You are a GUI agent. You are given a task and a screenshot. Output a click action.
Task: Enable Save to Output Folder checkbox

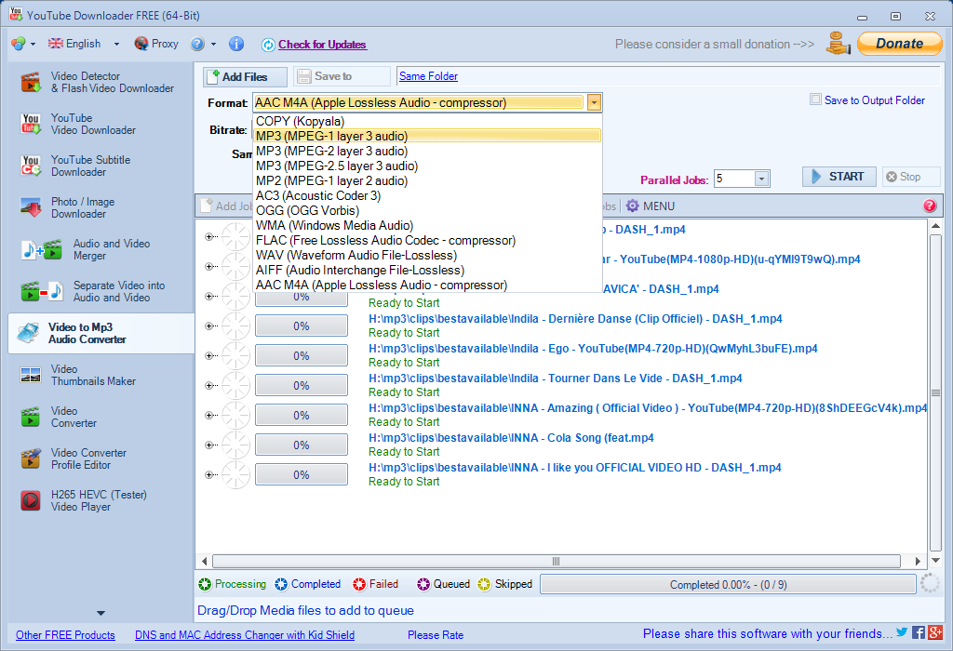[815, 100]
